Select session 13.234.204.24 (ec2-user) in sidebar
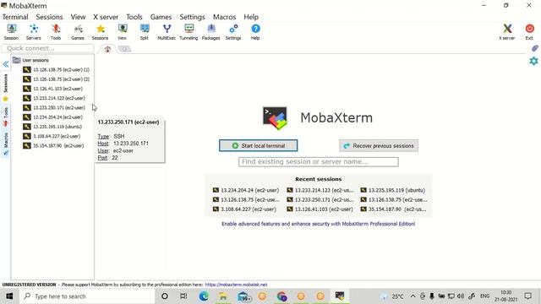Screen dimensions: 541x304 click(53, 117)
